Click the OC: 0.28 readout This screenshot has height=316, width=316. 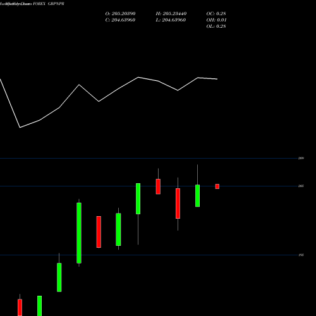216,14
